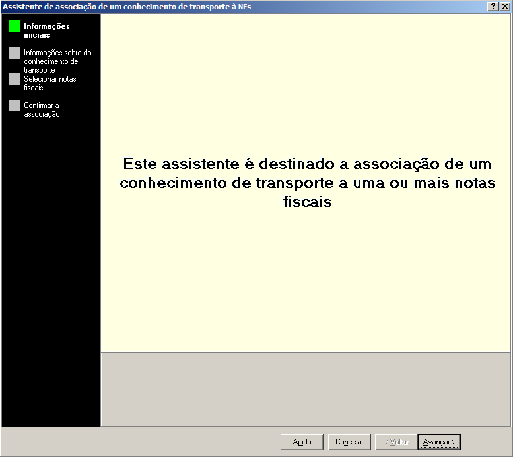Select the Informações sobre do conhecimento de transporte step
Viewport: 513px width, 457px height.
pyautogui.click(x=57, y=61)
